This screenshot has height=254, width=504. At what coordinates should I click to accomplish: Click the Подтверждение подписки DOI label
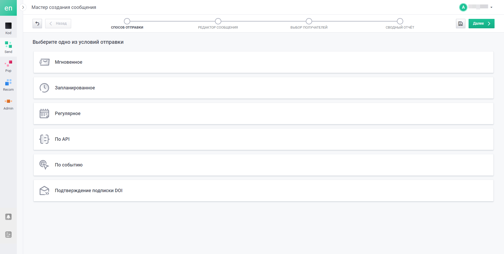pyautogui.click(x=89, y=191)
